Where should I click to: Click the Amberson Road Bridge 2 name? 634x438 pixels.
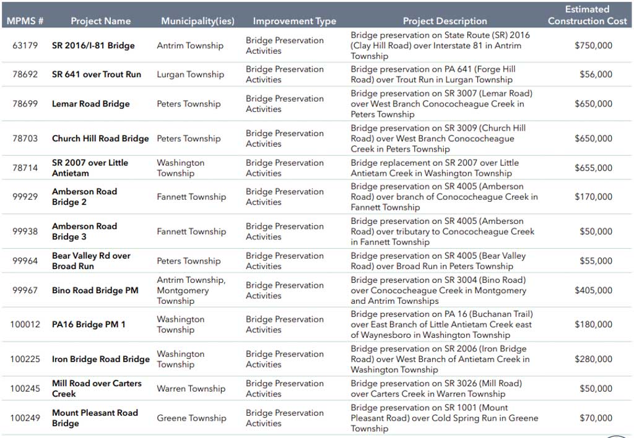click(84, 197)
